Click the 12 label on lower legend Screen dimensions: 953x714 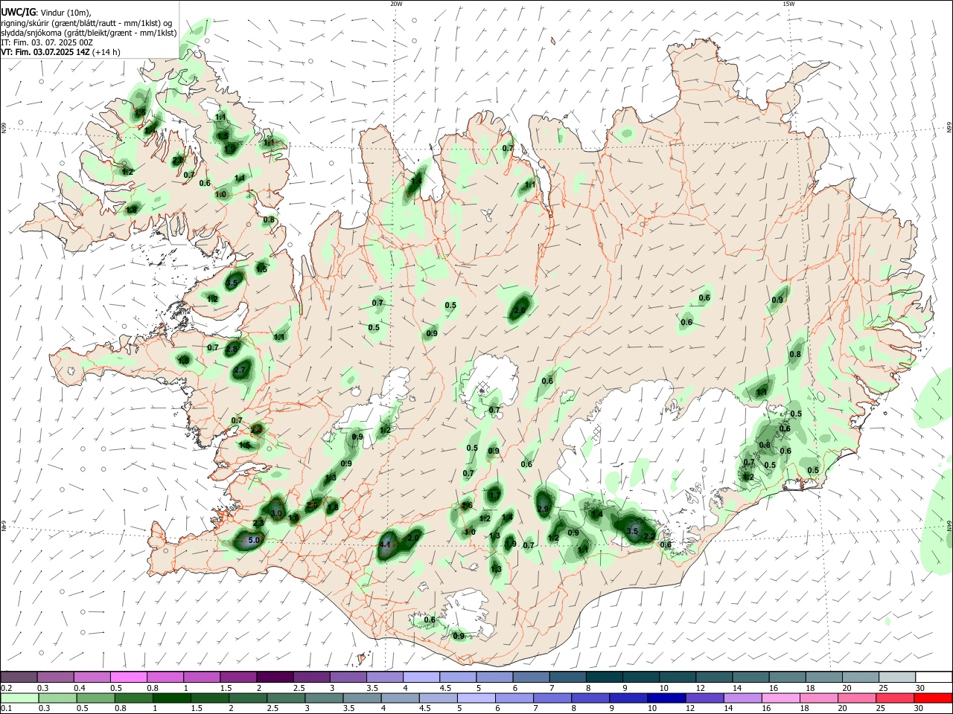(x=690, y=709)
